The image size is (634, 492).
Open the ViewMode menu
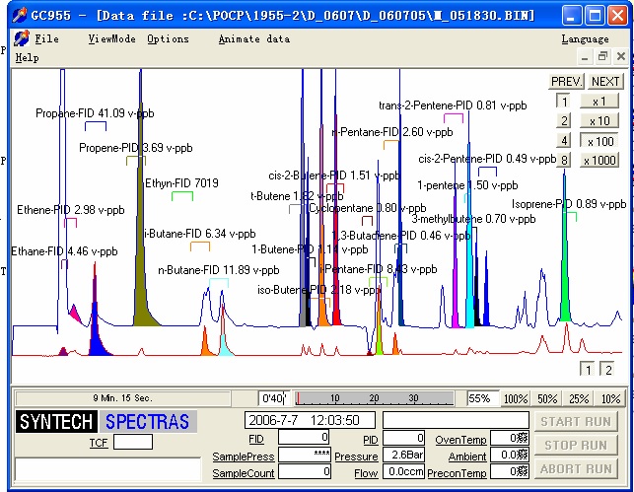(112, 38)
